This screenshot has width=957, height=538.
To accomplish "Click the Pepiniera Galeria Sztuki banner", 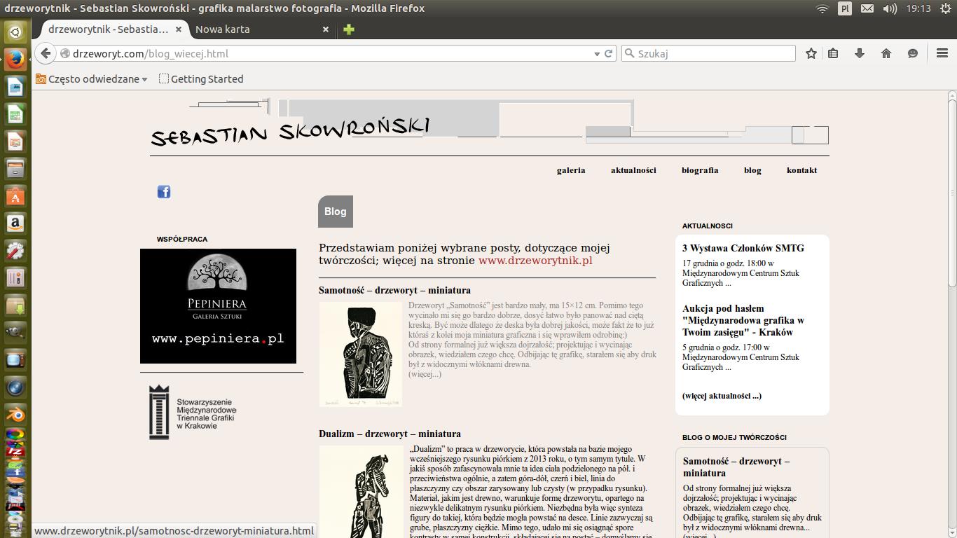I will pyautogui.click(x=218, y=306).
